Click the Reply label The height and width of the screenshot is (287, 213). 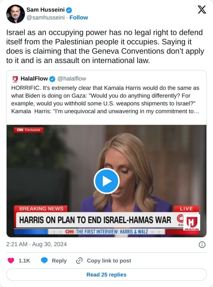pyautogui.click(x=59, y=261)
